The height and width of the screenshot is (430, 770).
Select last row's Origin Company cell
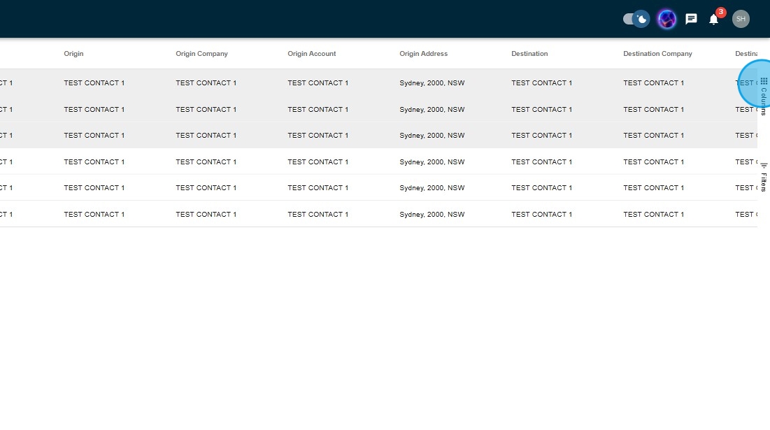pyautogui.click(x=206, y=215)
